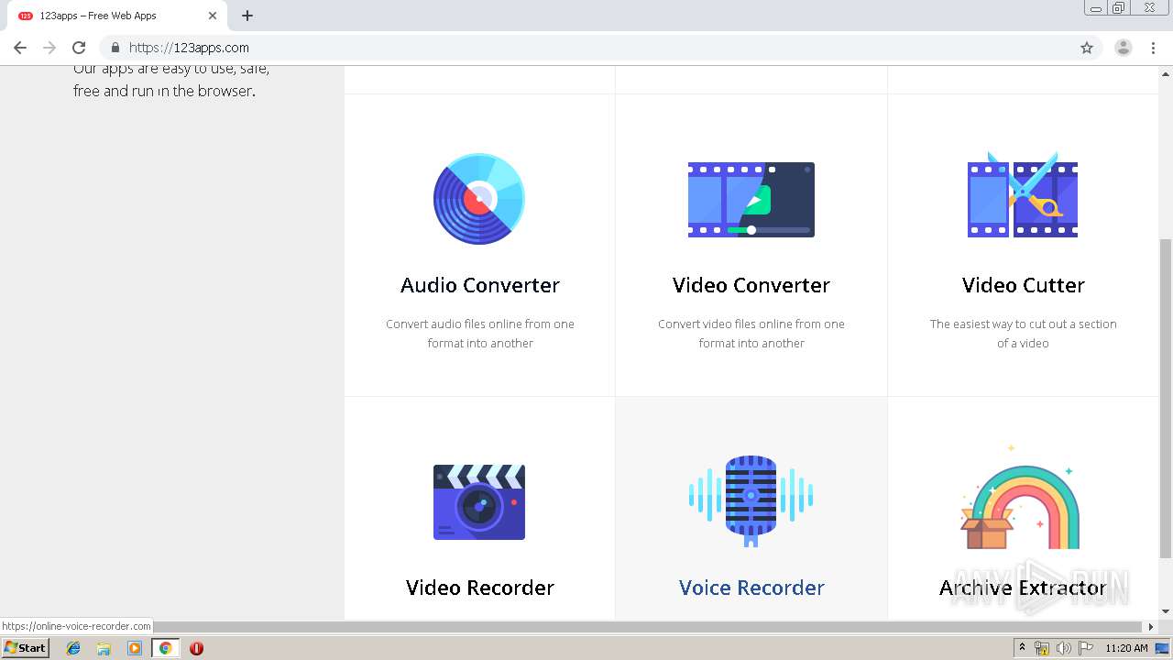Screen dimensions: 1173x660
Task: Click the scrollbar down arrow
Action: 1166,611
